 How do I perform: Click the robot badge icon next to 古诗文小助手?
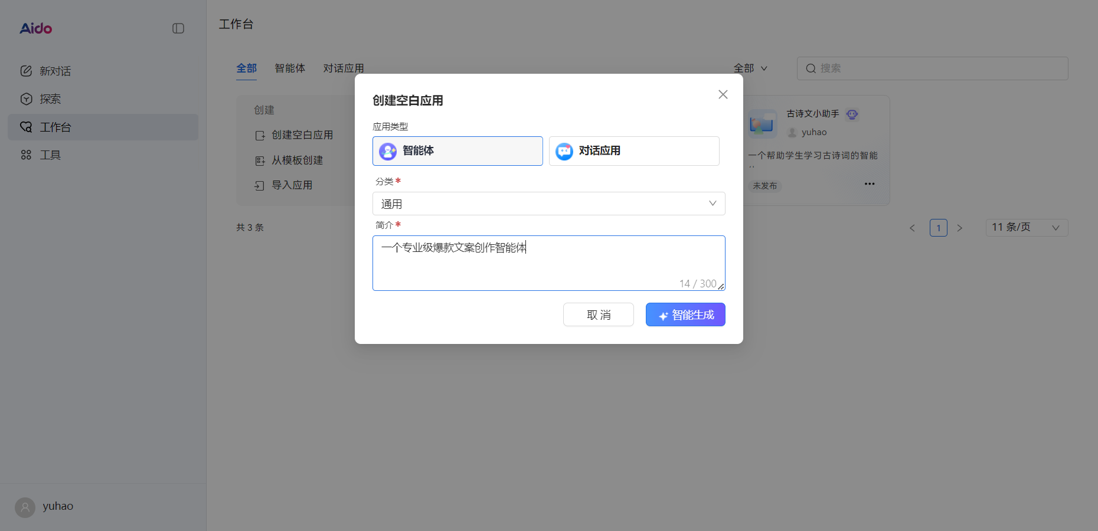(851, 114)
